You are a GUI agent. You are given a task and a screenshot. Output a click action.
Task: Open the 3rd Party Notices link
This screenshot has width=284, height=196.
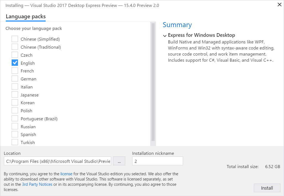click(37, 184)
